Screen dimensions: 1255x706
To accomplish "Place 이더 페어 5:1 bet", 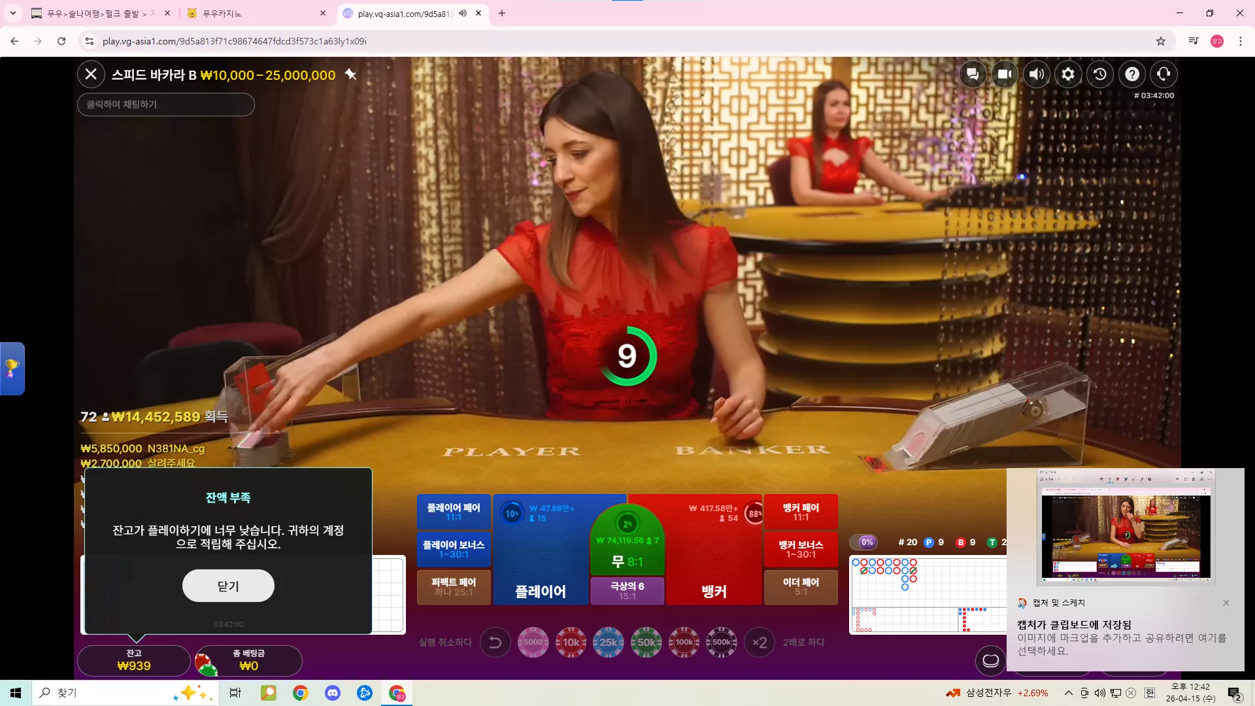I will 801,586.
